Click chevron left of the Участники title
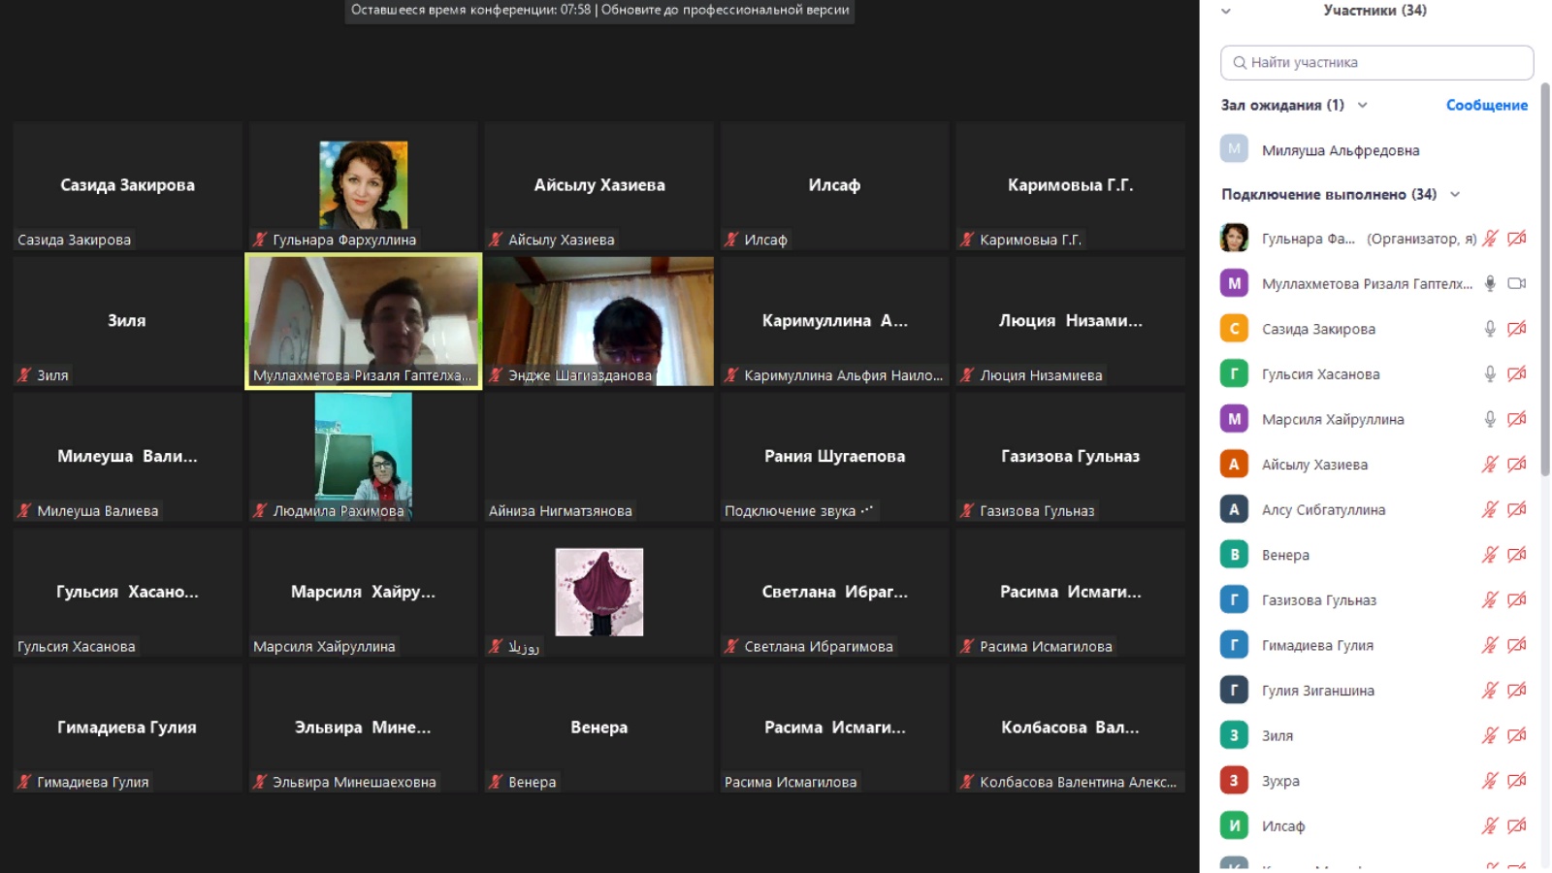 point(1226,12)
